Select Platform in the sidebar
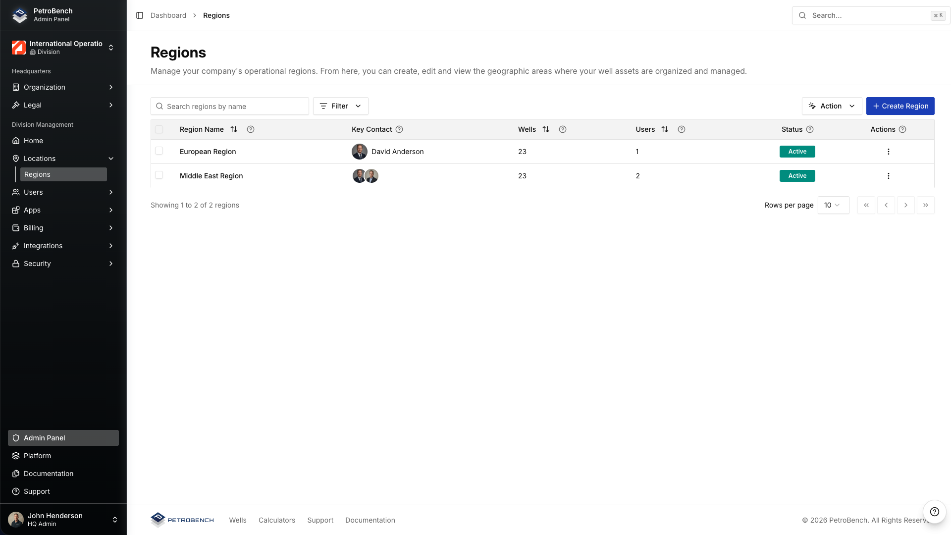 (38, 456)
